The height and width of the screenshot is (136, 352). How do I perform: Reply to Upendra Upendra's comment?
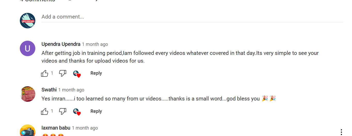[x=96, y=73]
